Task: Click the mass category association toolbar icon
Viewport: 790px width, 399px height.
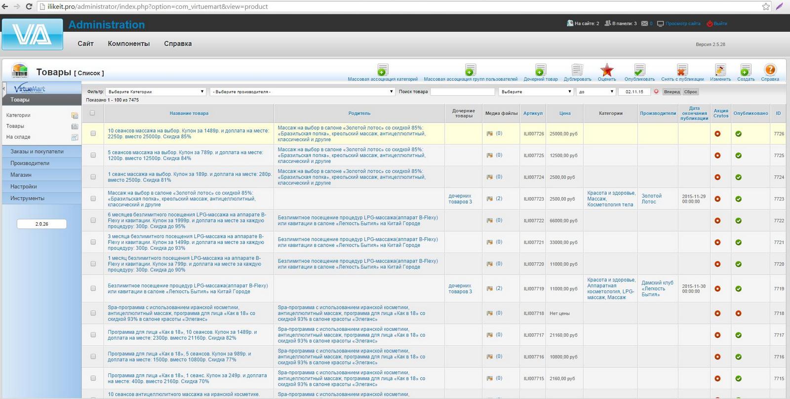Action: 383,70
